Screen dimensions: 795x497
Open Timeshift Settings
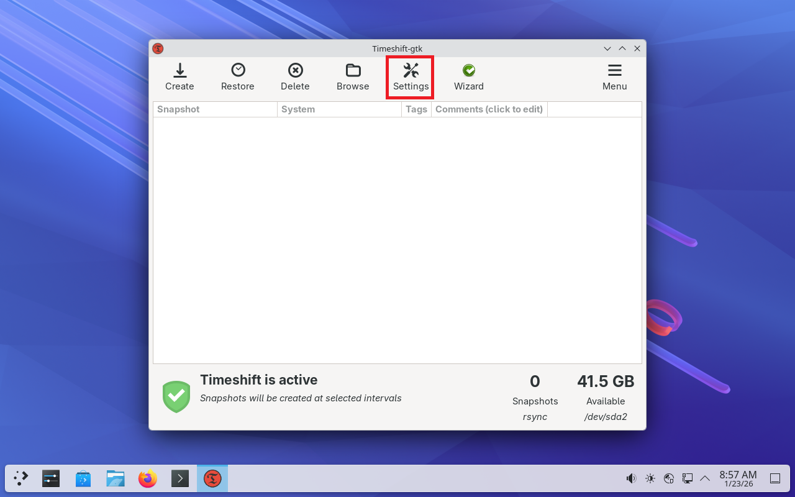point(411,77)
